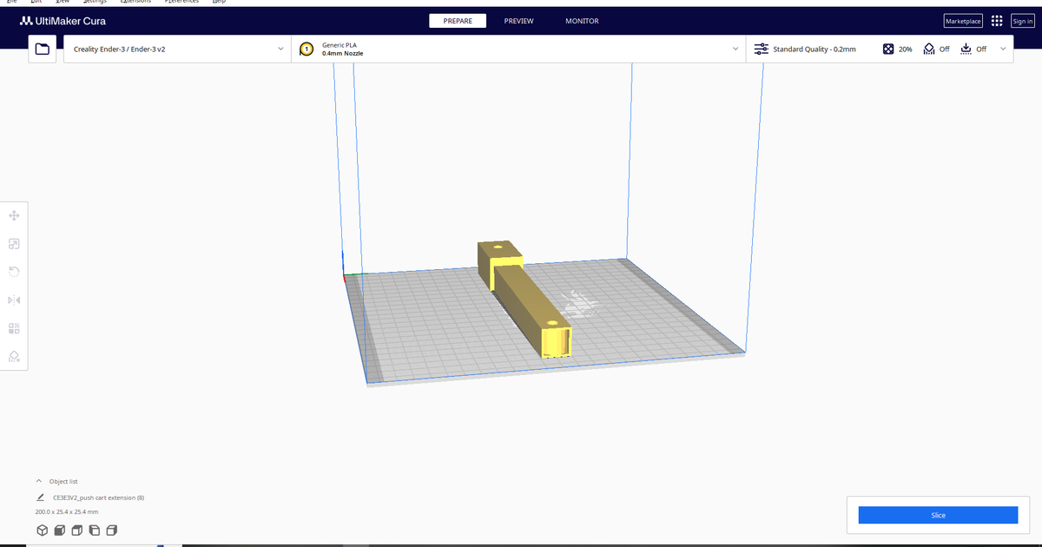Select the Support Blocker tool
Screen dimensions: 1042x547
tap(14, 356)
